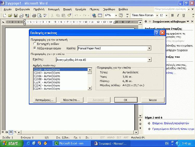Viewport: 195px width, 147px height.
Task: Click the EN language indicator in tray
Action: [167, 143]
